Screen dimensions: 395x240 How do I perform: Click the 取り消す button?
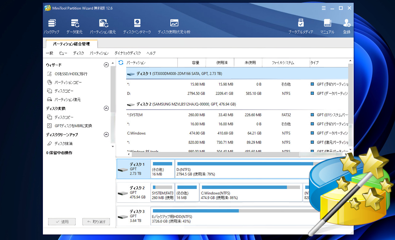tap(96, 222)
